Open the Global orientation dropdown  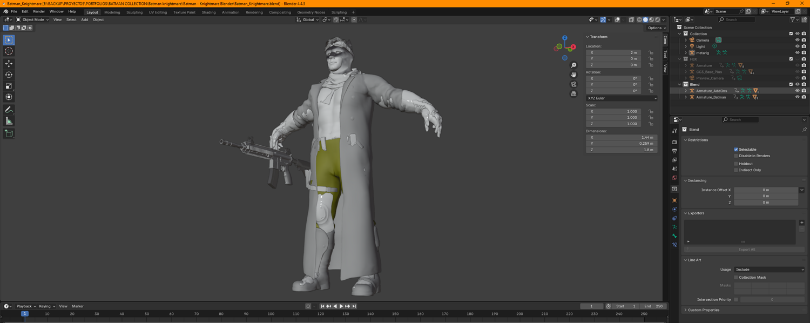click(x=306, y=20)
